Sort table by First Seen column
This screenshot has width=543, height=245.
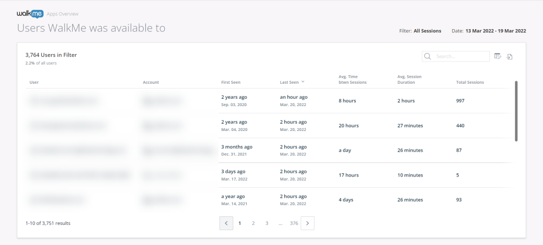pyautogui.click(x=230, y=82)
